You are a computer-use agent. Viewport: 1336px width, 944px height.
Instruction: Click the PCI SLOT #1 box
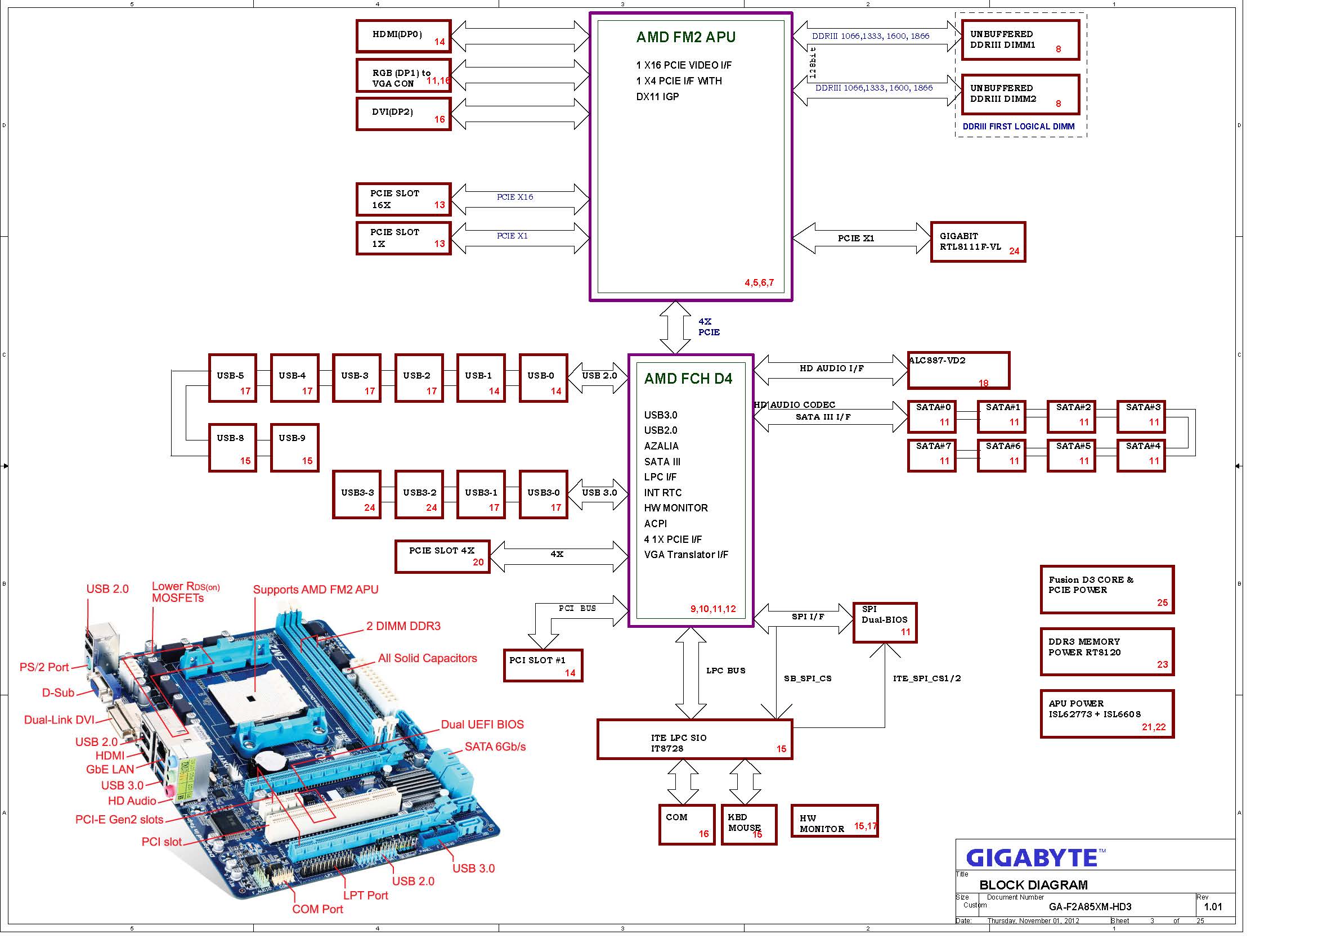click(x=543, y=666)
